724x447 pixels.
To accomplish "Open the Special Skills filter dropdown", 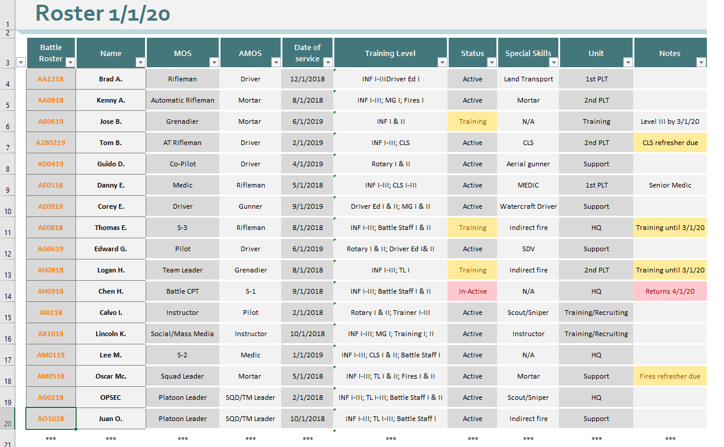I will tap(554, 63).
